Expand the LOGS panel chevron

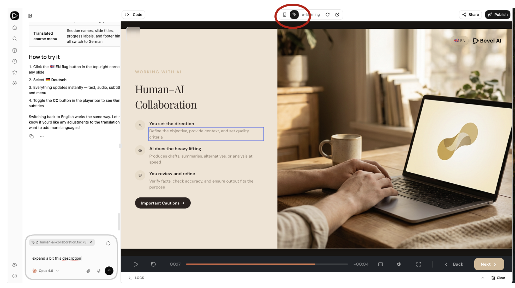[x=483, y=278]
